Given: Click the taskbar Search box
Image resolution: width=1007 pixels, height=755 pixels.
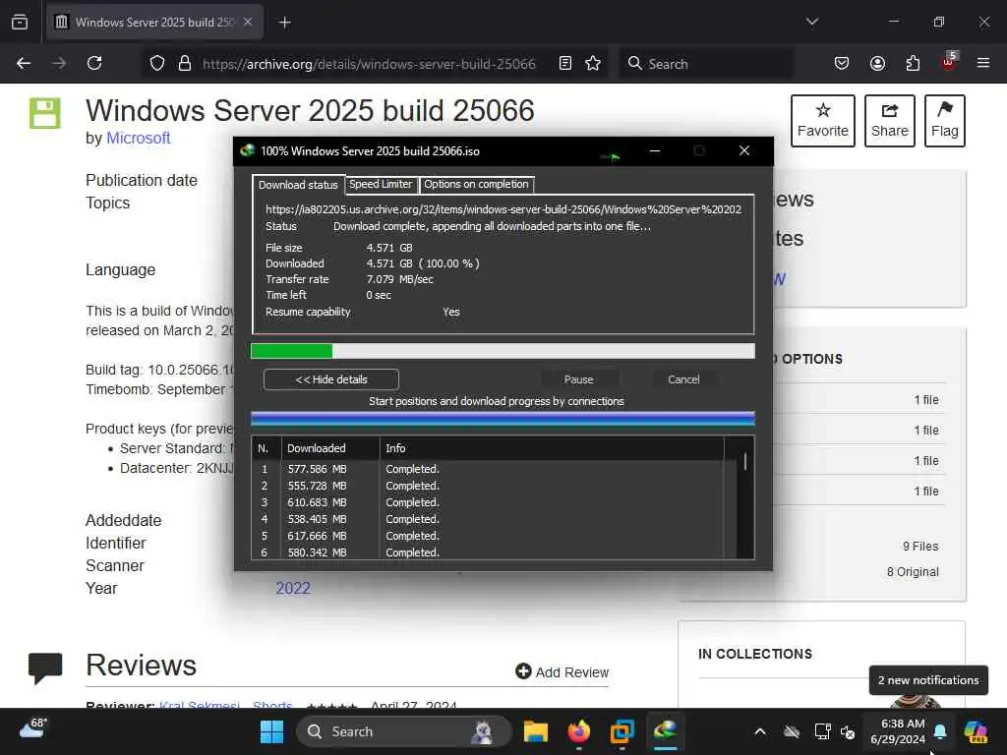Looking at the screenshot, I should pos(403,731).
